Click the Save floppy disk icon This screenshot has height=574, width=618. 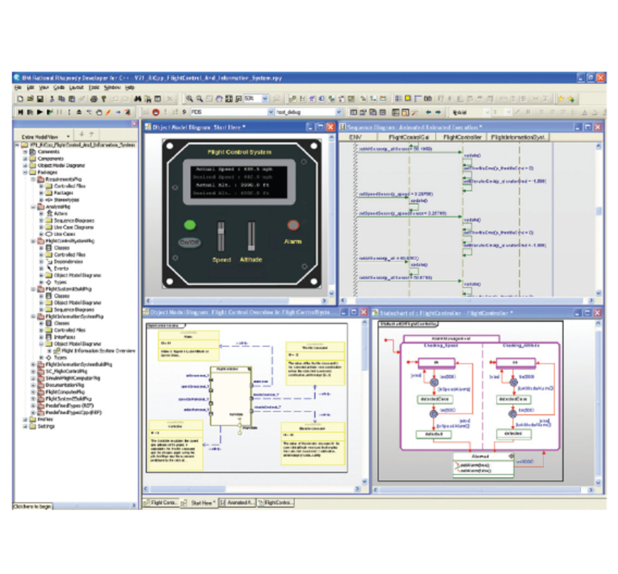(40, 99)
